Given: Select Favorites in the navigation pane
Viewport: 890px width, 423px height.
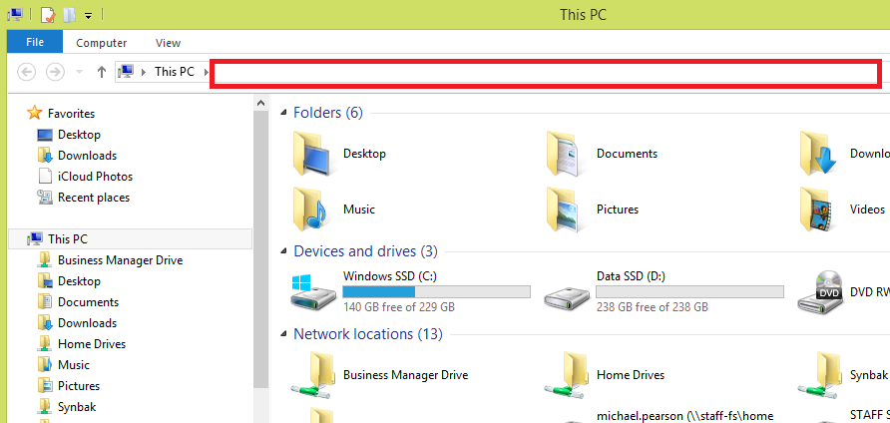Looking at the screenshot, I should click(71, 114).
